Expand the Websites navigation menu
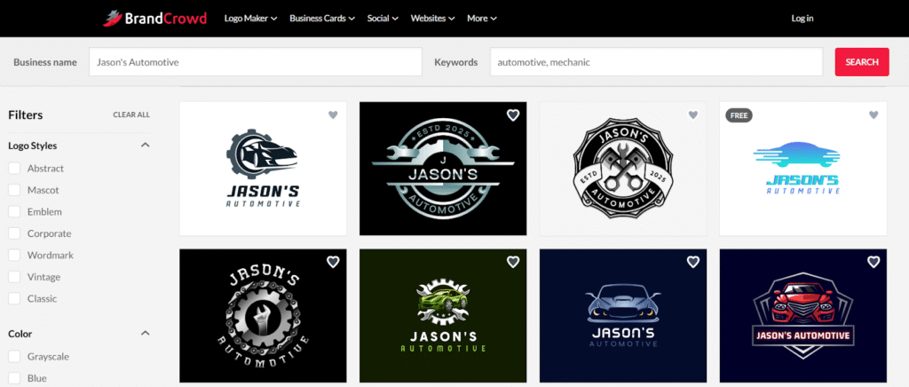909x387 pixels. coord(434,18)
